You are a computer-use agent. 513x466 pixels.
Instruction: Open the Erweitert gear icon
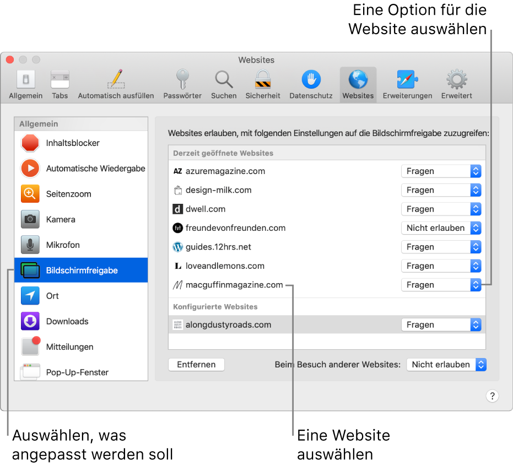pyautogui.click(x=456, y=80)
